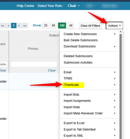
Task: Click the Actions menu vertical scrollbar
Action: tap(120, 86)
